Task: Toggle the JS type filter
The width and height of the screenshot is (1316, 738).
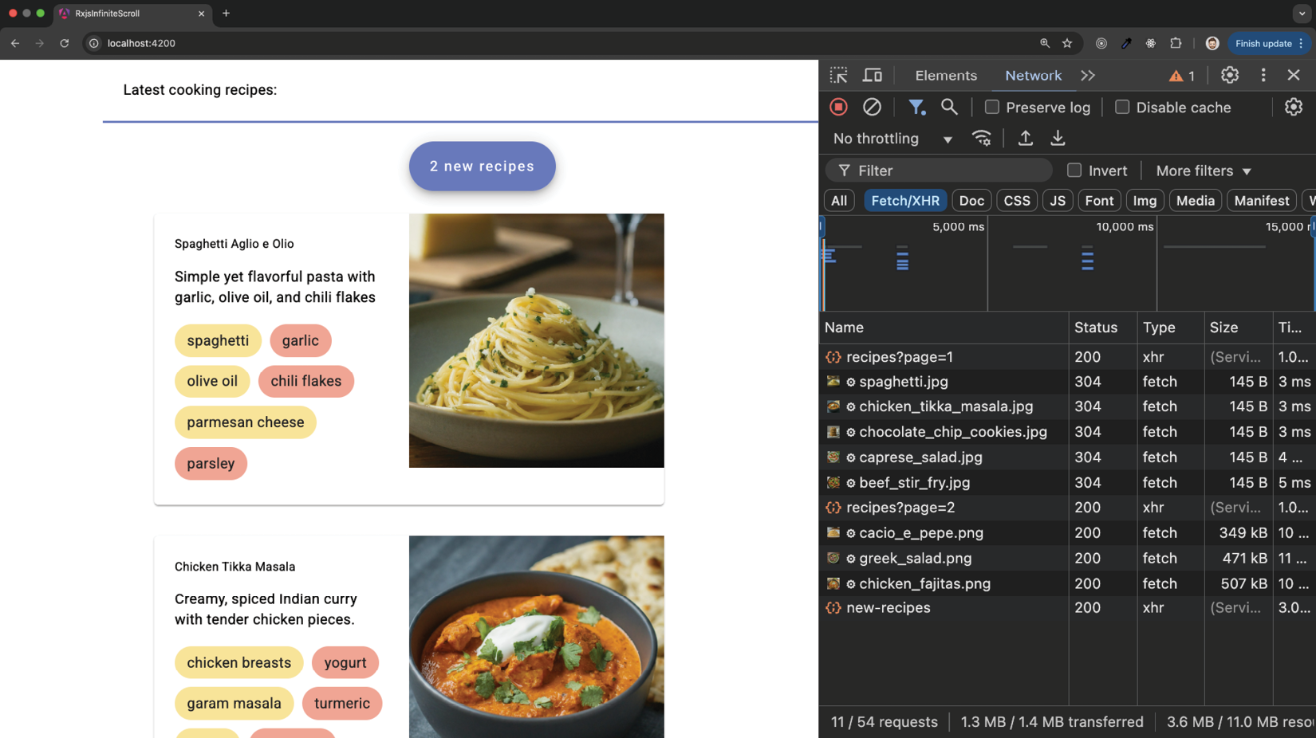Action: coord(1058,200)
